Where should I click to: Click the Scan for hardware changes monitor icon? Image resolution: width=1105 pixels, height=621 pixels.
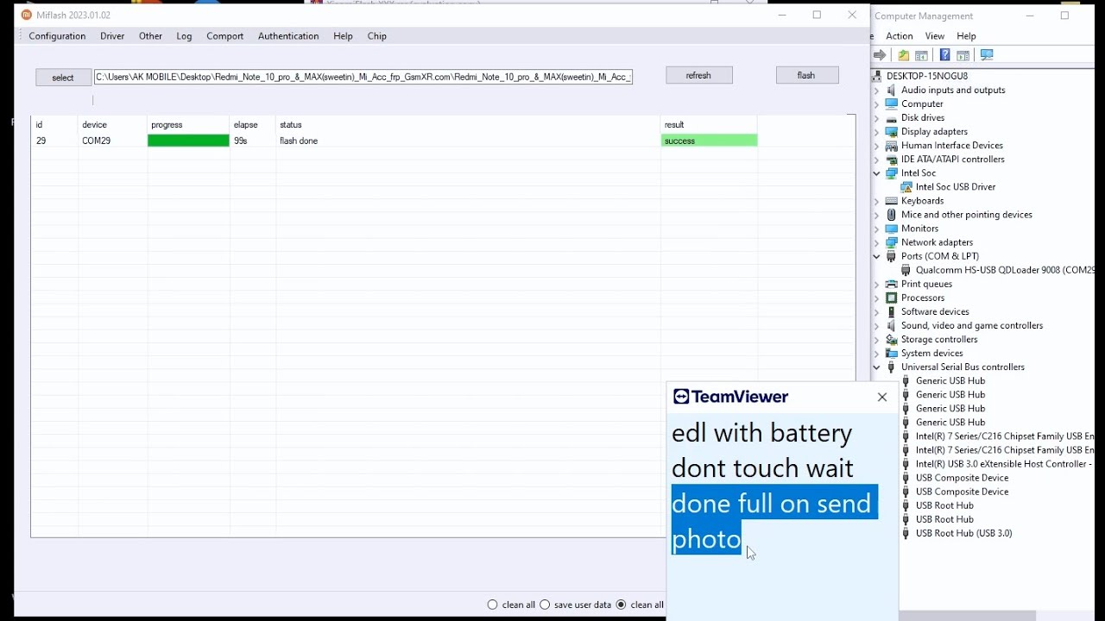point(987,55)
